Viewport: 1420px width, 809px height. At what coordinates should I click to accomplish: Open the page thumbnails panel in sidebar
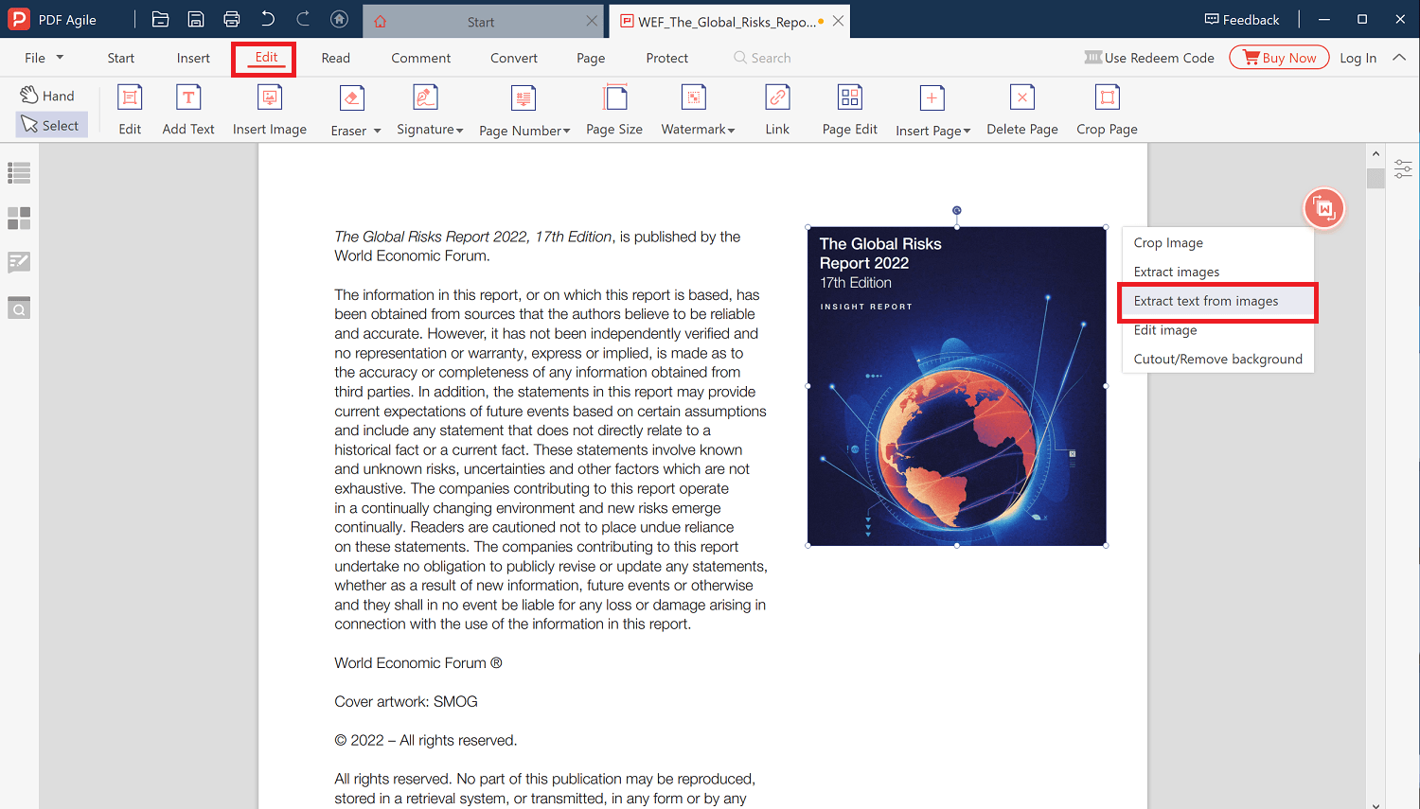pos(19,219)
